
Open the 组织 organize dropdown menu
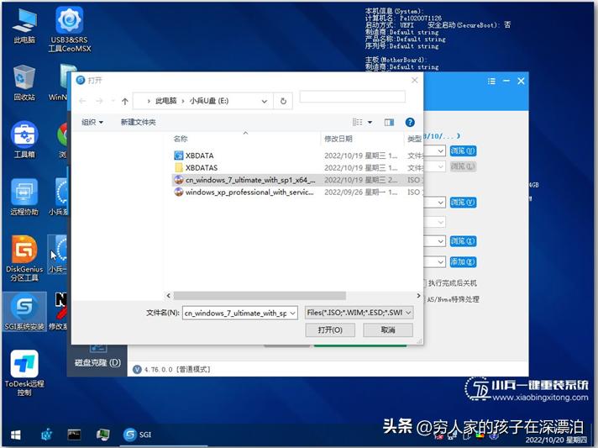click(92, 122)
